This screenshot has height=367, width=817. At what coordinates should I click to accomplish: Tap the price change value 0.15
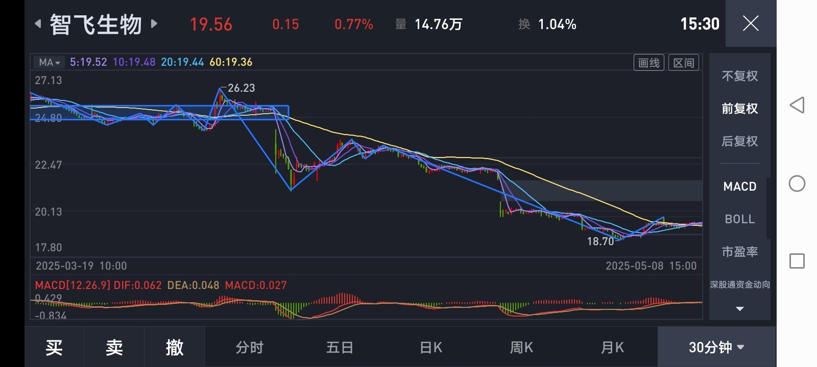pyautogui.click(x=285, y=24)
